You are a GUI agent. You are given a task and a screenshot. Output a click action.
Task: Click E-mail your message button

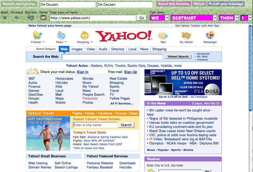[x=226, y=4]
